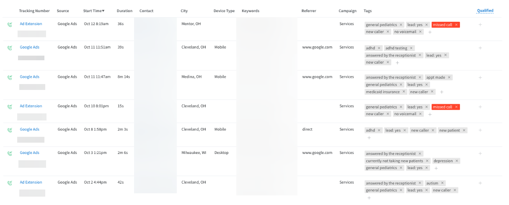Mark the Oct 8 1:58pm call as qualified

tap(480, 130)
